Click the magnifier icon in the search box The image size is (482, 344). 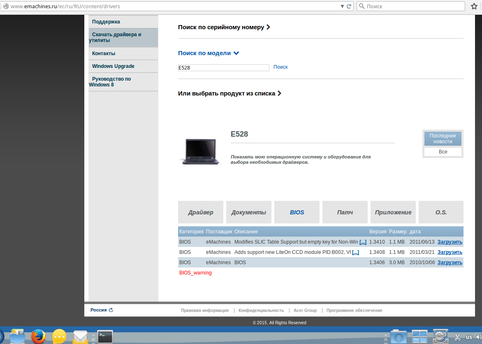click(x=362, y=6)
